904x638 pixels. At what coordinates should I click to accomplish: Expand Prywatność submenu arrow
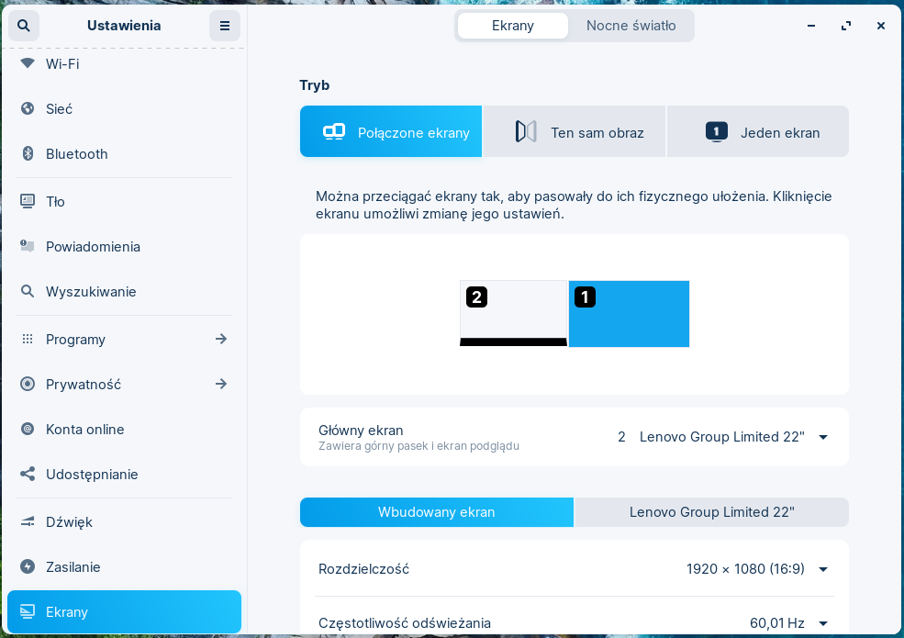point(221,385)
